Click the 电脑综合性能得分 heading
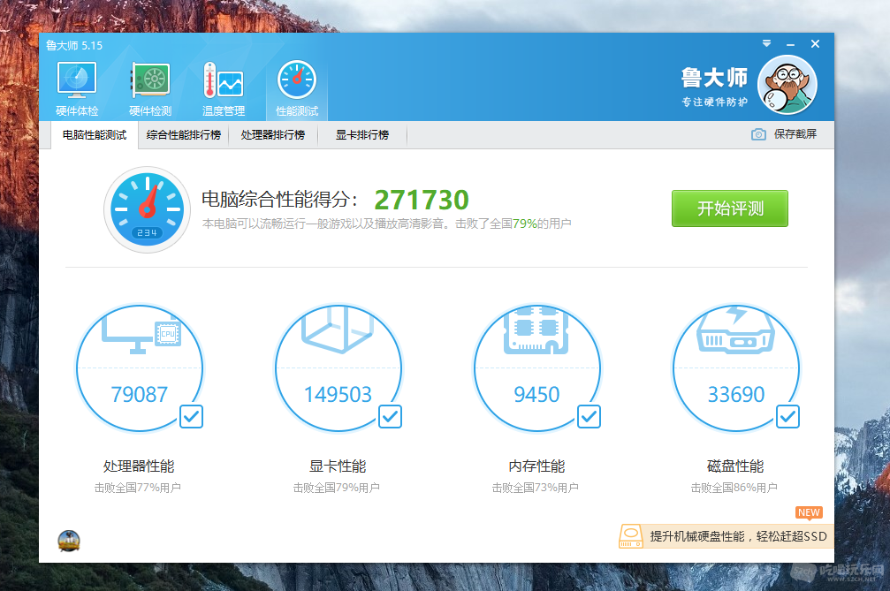This screenshot has width=890, height=591. 280,200
